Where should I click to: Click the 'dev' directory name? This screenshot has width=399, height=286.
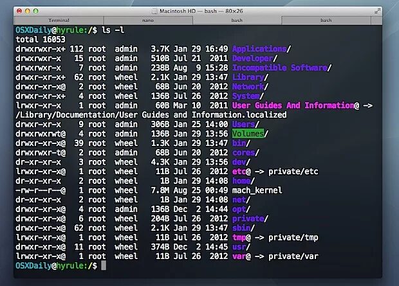(x=239, y=162)
